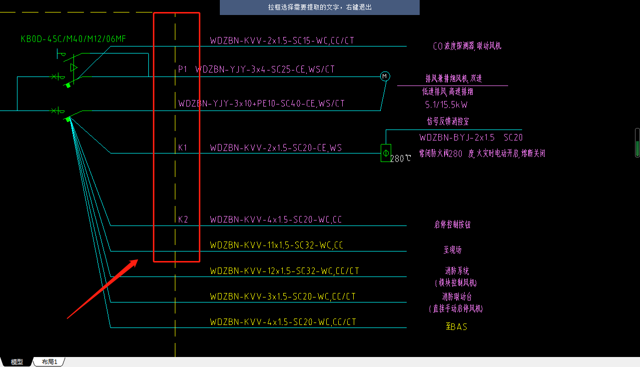Image resolution: width=640 pixels, height=367 pixels.
Task: Click cable label WDZBN-YJY-3x10+PE10-SC40-CE,WS/CT
Action: point(261,103)
